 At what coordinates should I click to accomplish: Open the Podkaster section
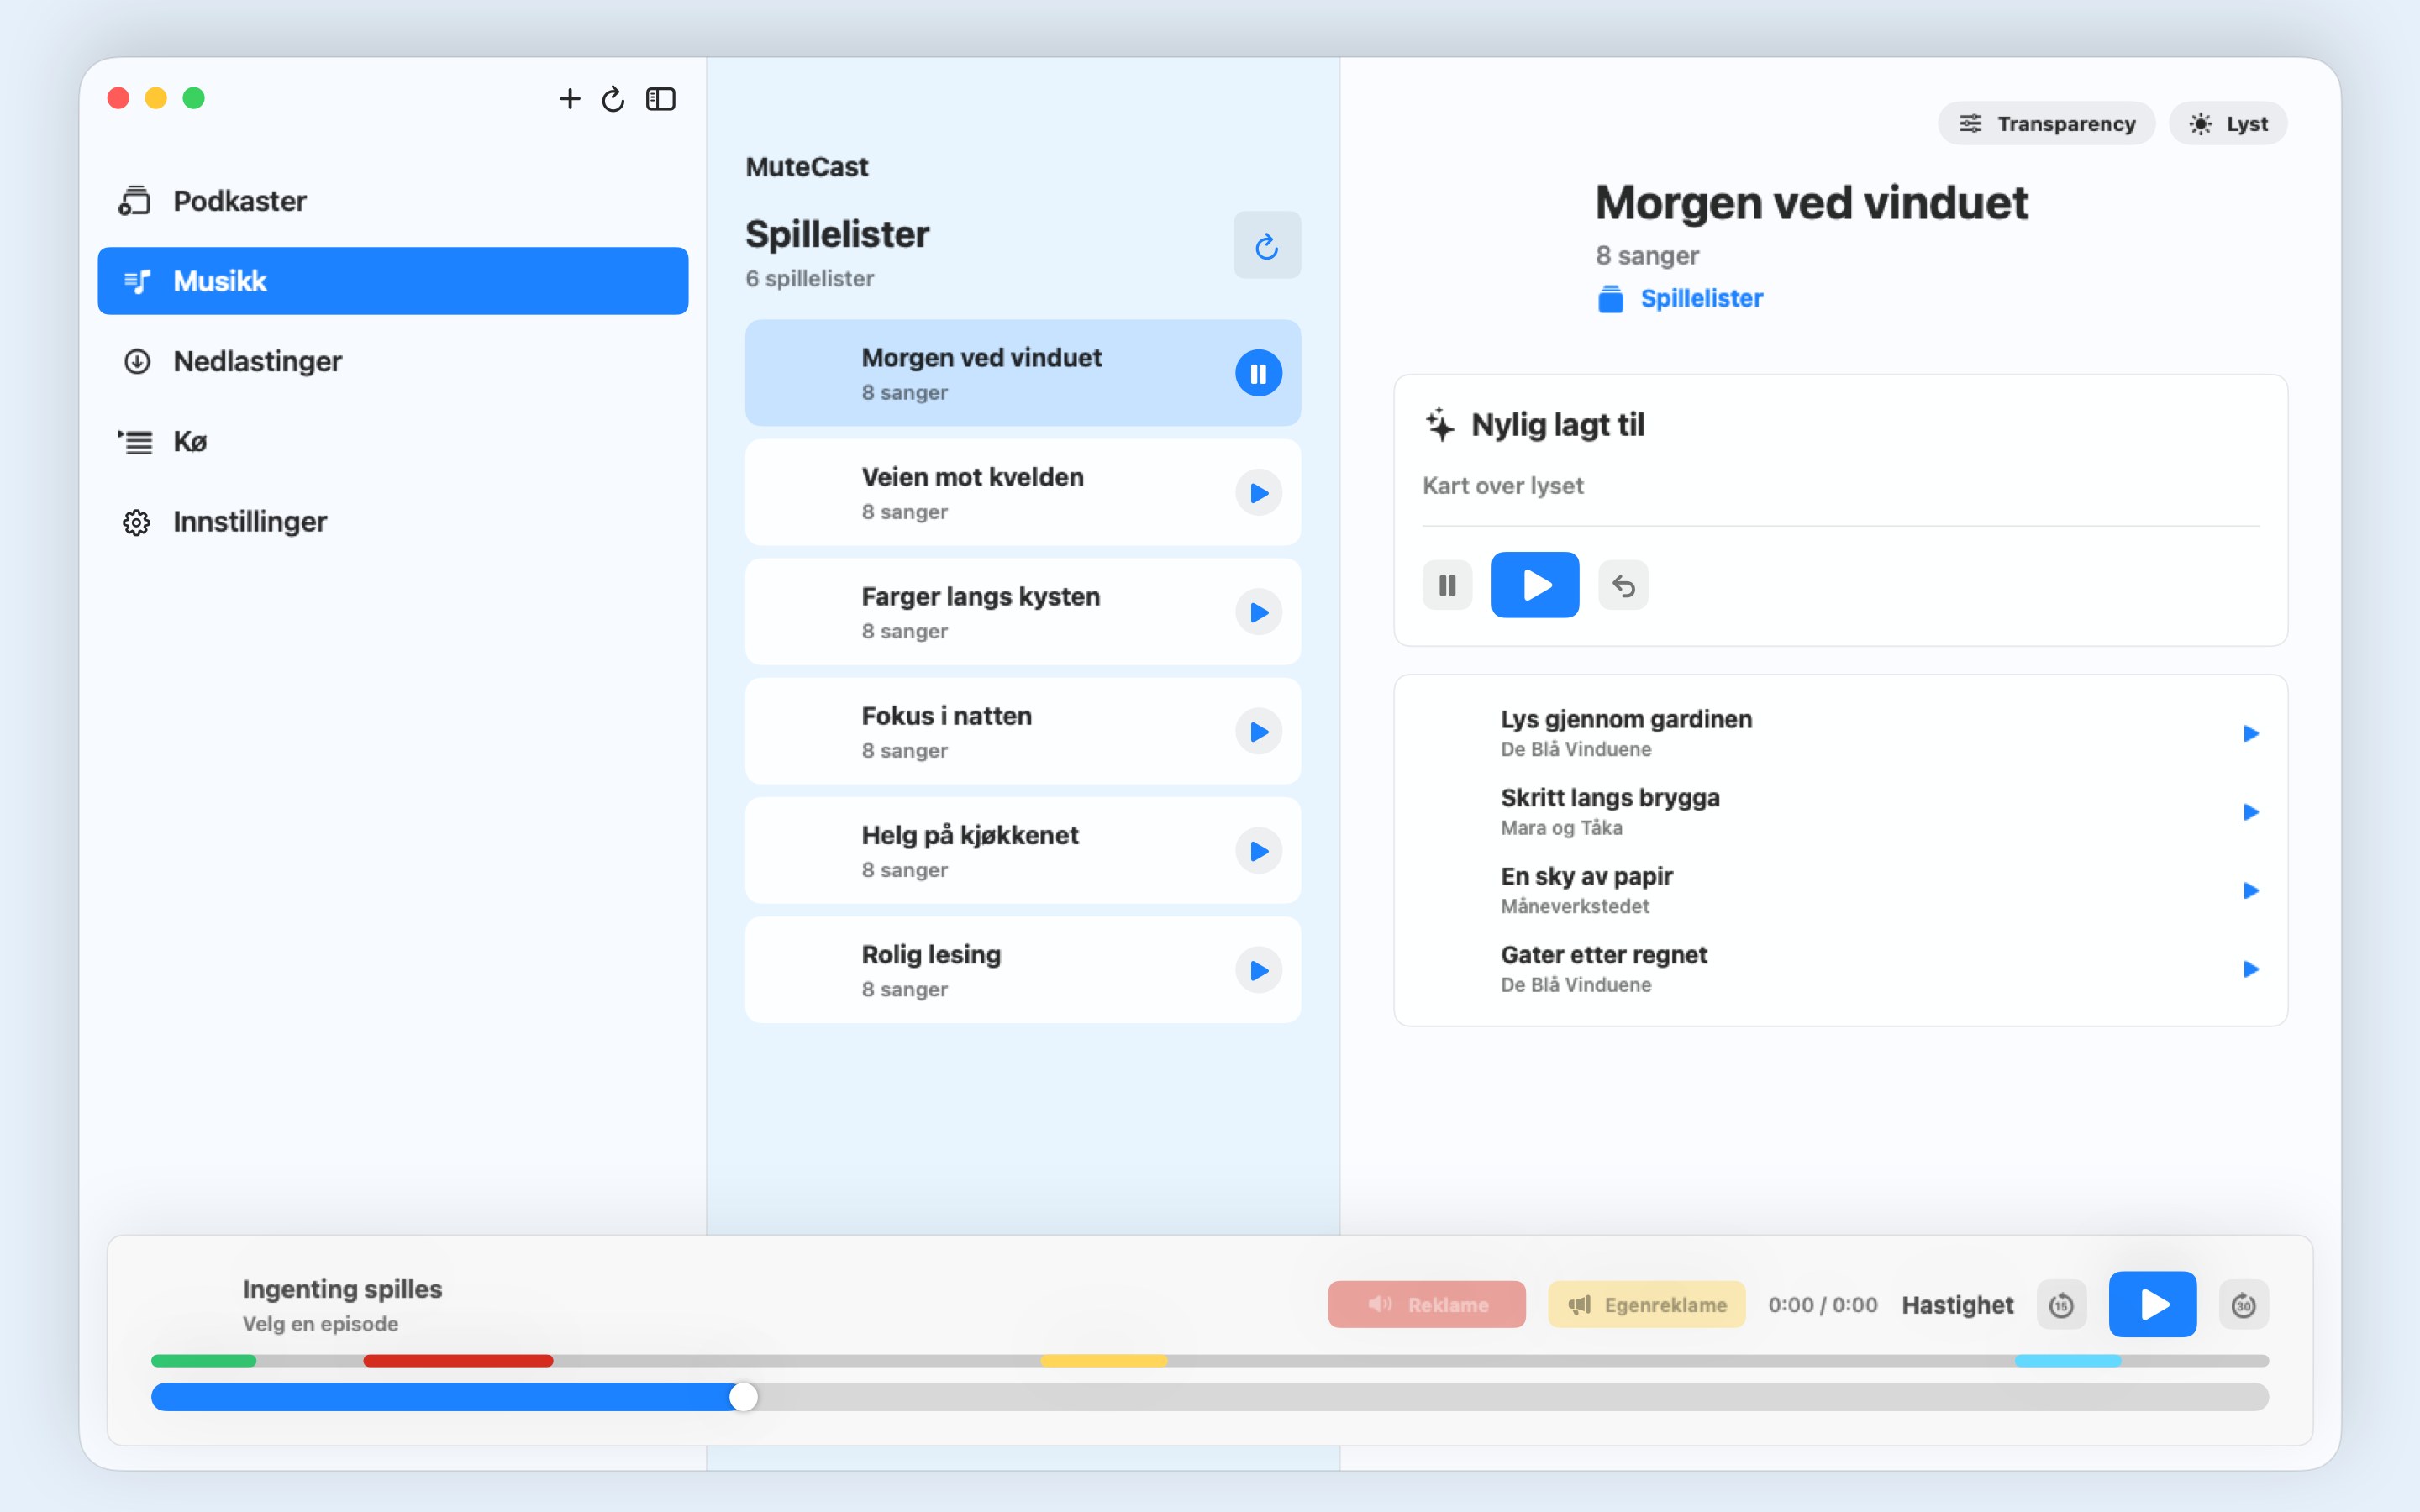[x=393, y=201]
